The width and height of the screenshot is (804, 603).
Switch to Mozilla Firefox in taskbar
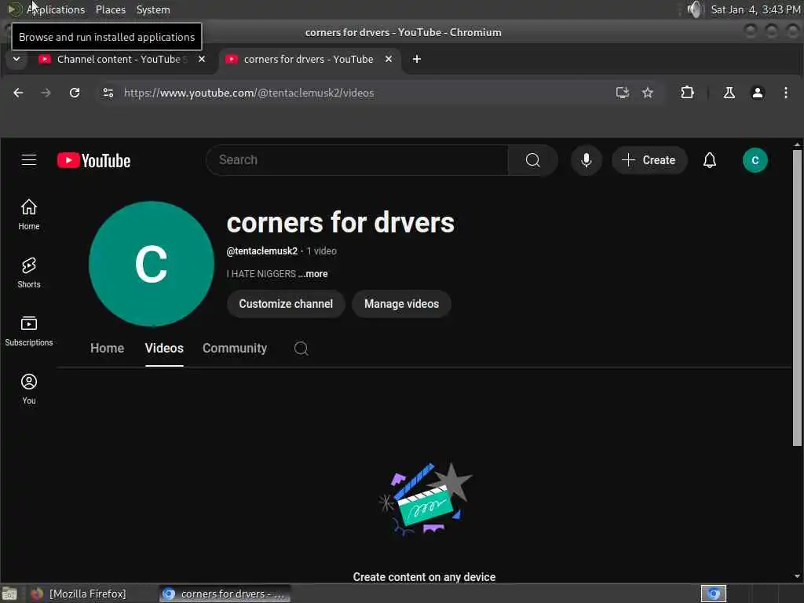click(x=78, y=594)
